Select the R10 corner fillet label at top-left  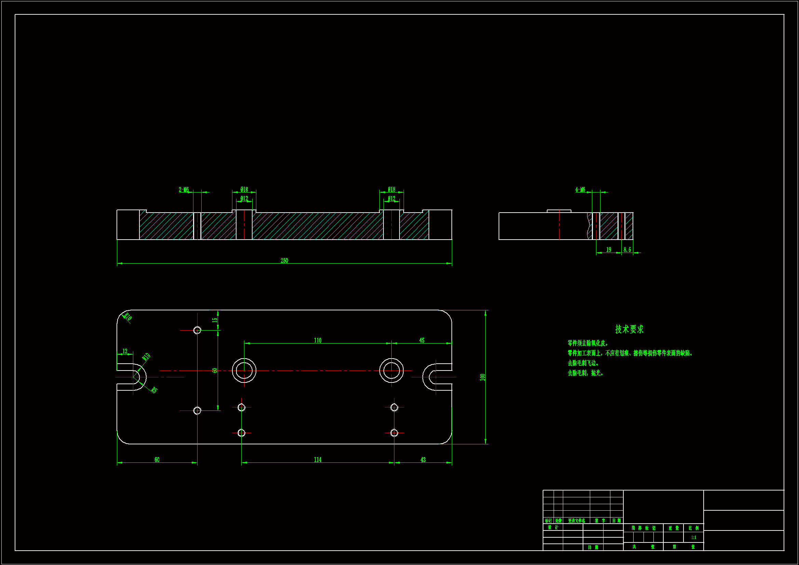128,317
